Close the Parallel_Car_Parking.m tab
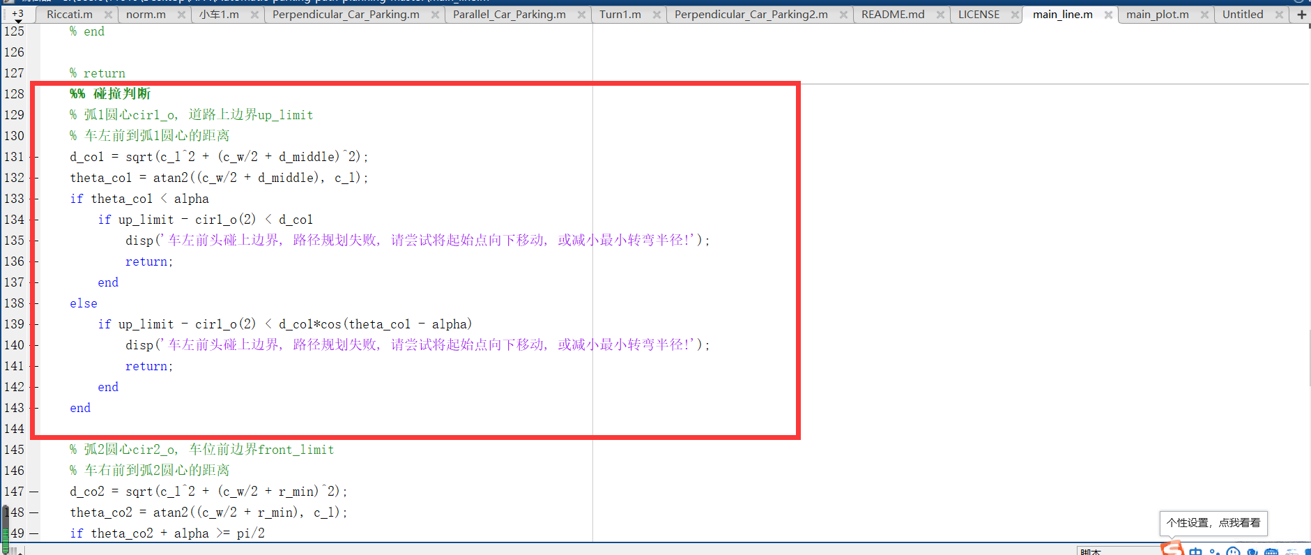 point(581,15)
